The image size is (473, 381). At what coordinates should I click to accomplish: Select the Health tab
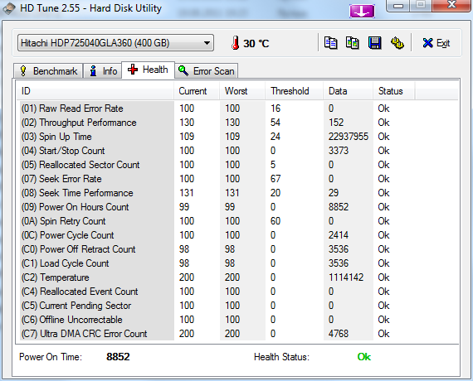coord(148,70)
